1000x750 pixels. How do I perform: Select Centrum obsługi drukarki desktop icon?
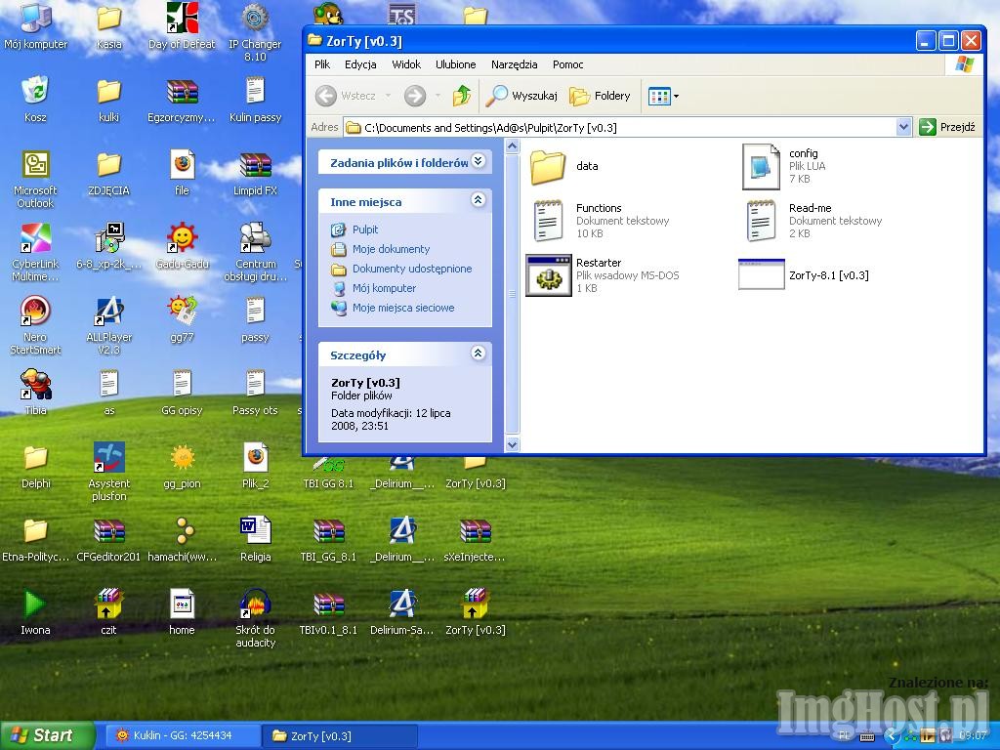[x=255, y=253]
